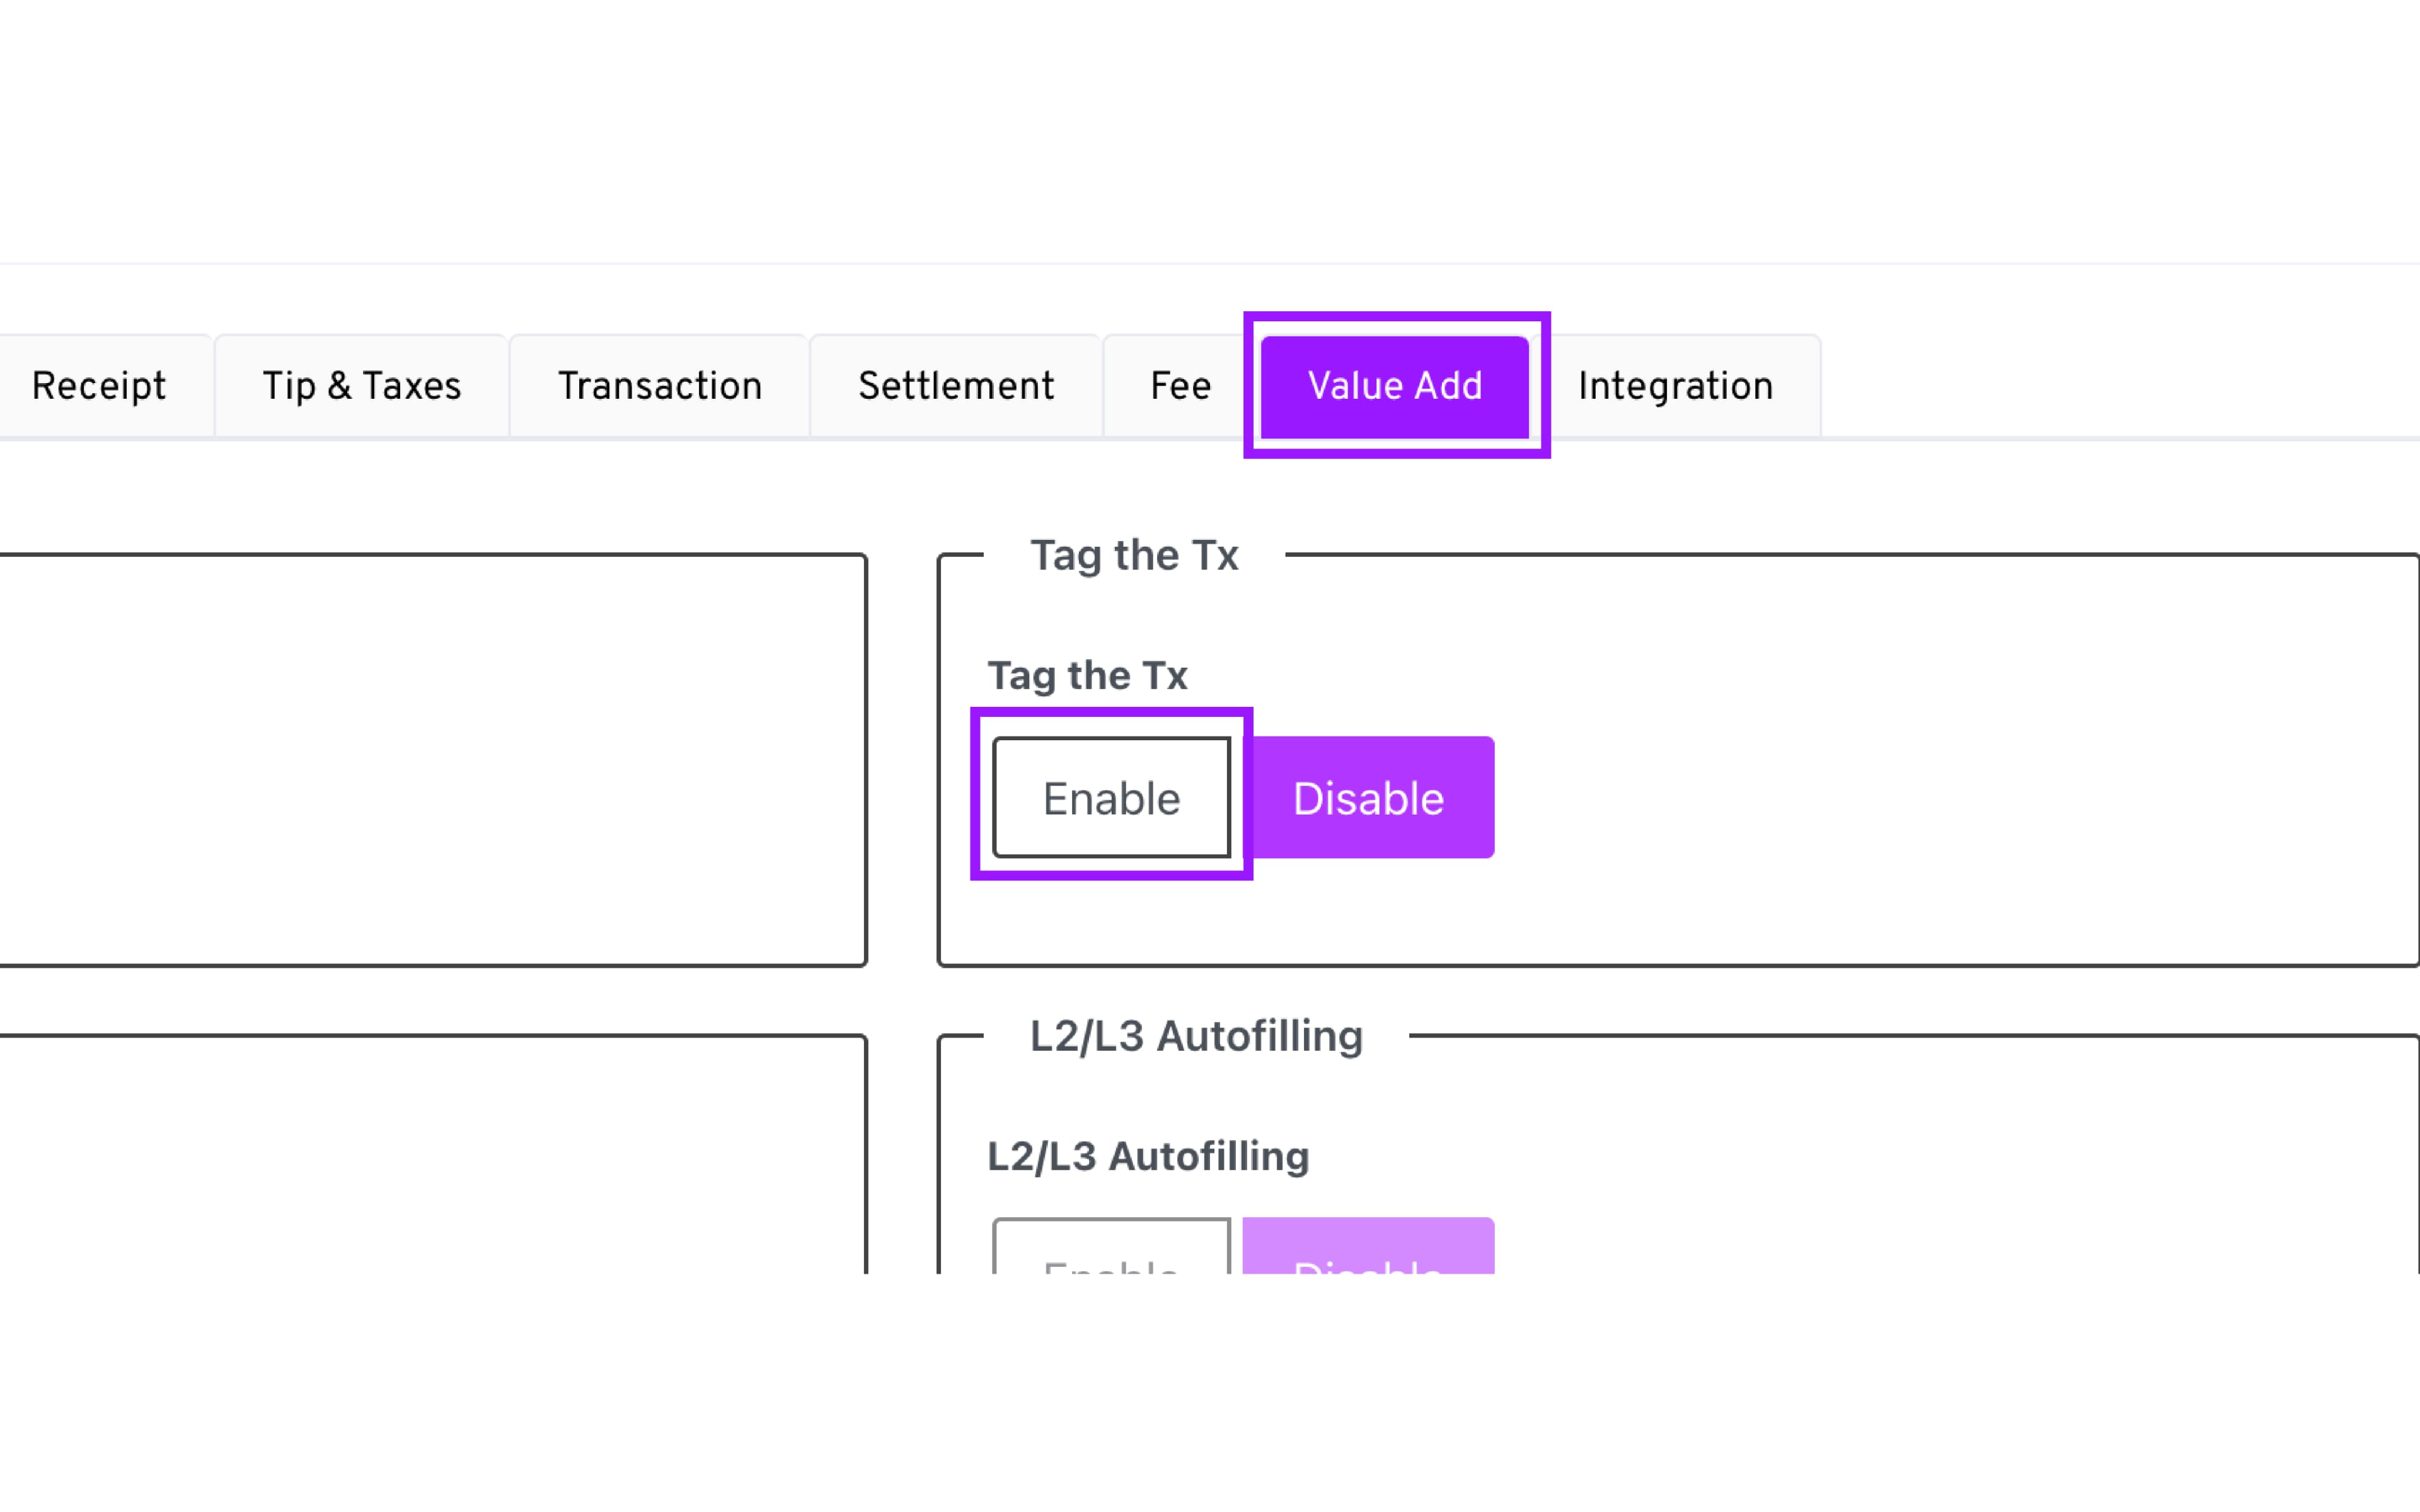Click empty space right of Tag the Tx Disable button

[1900, 797]
